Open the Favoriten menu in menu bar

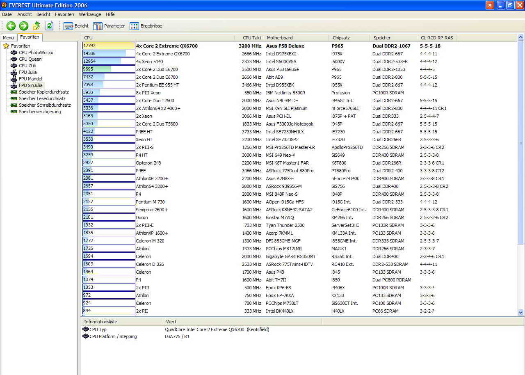point(64,14)
